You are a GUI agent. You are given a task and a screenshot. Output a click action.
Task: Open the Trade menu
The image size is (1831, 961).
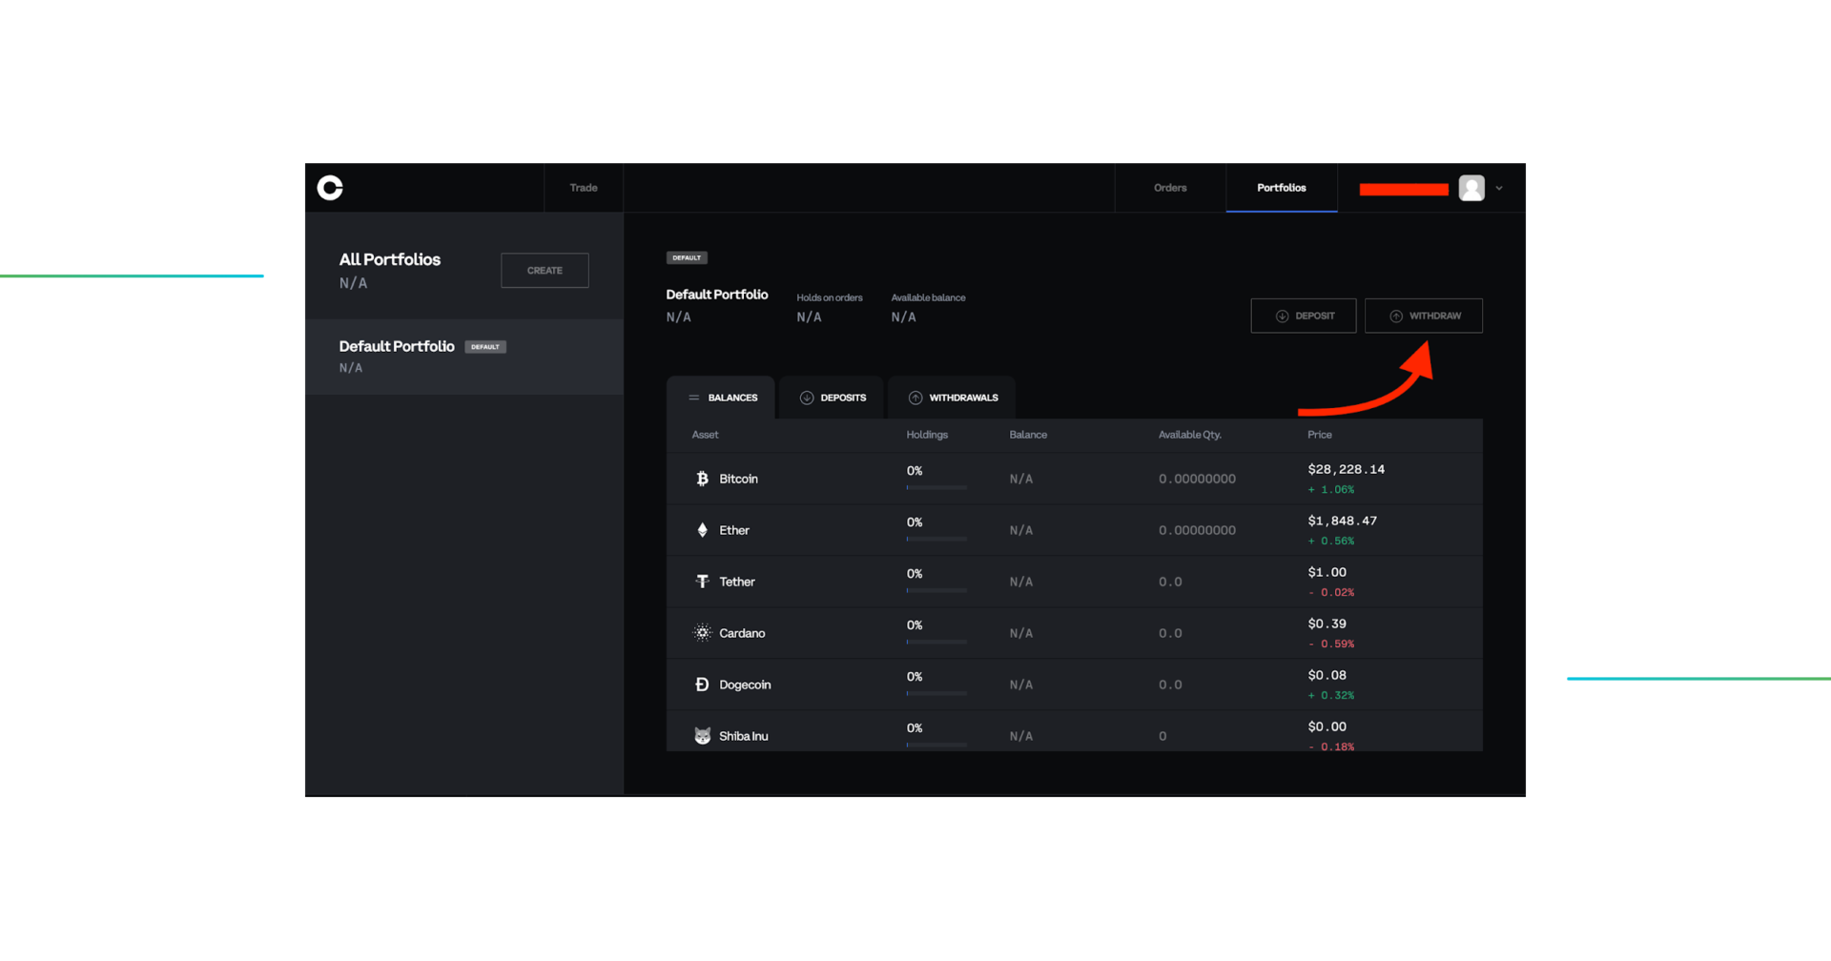coord(583,188)
